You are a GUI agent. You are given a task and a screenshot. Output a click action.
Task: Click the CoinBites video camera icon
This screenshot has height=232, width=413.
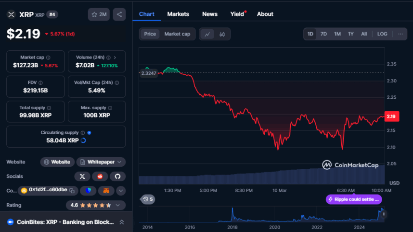[x=10, y=222]
